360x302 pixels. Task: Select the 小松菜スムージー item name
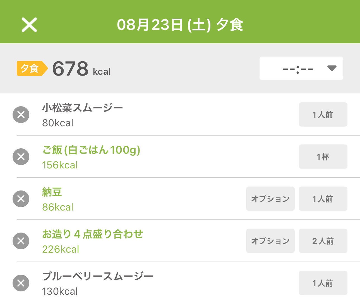pyautogui.click(x=82, y=108)
